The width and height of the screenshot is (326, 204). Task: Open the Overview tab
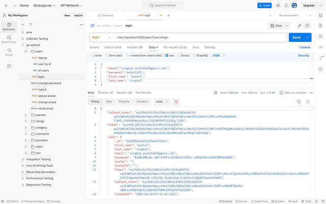point(105,15)
